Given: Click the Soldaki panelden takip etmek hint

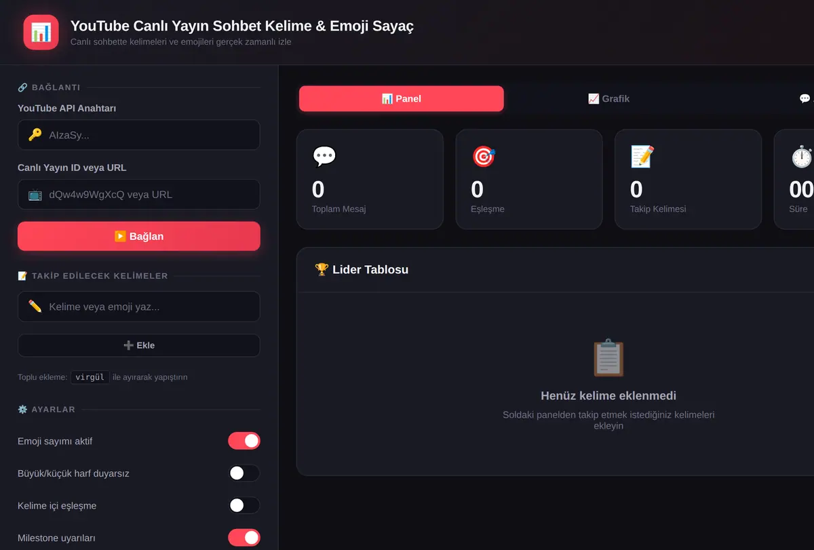Looking at the screenshot, I should [608, 420].
